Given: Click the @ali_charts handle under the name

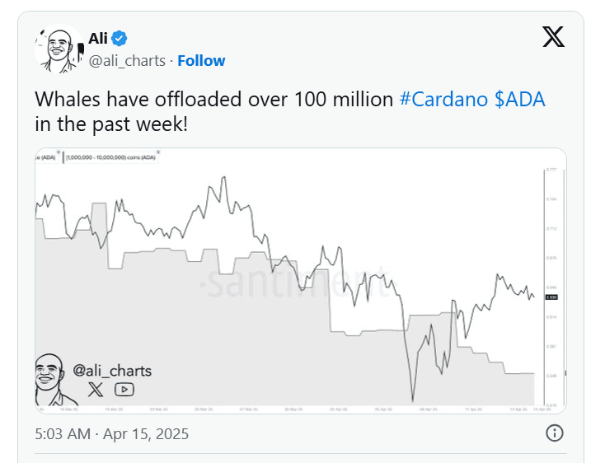Looking at the screenshot, I should click(x=127, y=61).
